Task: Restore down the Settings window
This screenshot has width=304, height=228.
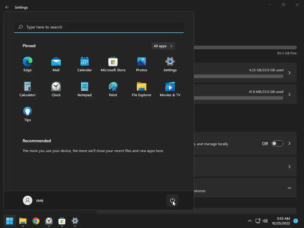Action: click(x=284, y=5)
